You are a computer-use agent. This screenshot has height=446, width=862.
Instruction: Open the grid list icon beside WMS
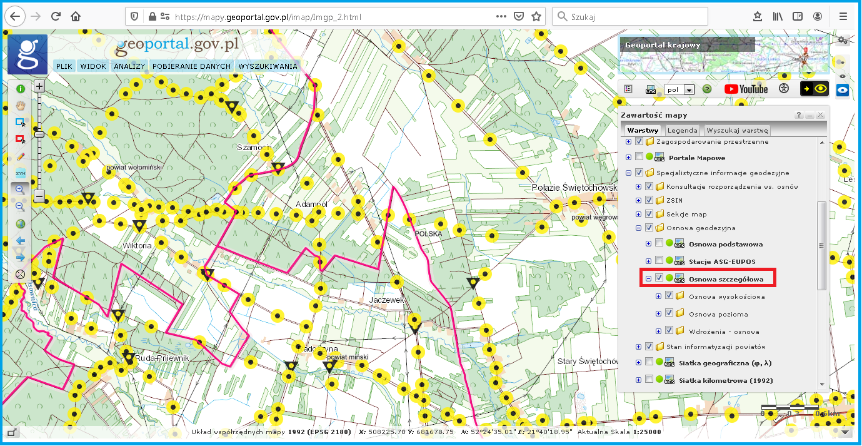[629, 89]
